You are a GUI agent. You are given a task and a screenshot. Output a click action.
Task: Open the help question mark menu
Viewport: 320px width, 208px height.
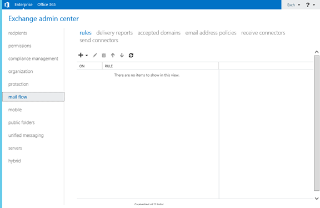[x=308, y=4]
